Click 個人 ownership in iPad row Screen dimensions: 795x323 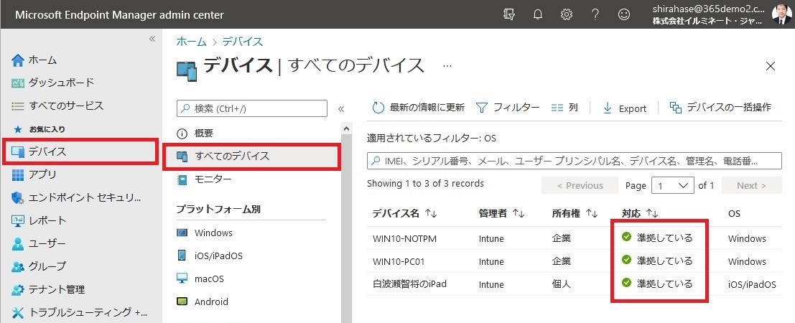[562, 284]
